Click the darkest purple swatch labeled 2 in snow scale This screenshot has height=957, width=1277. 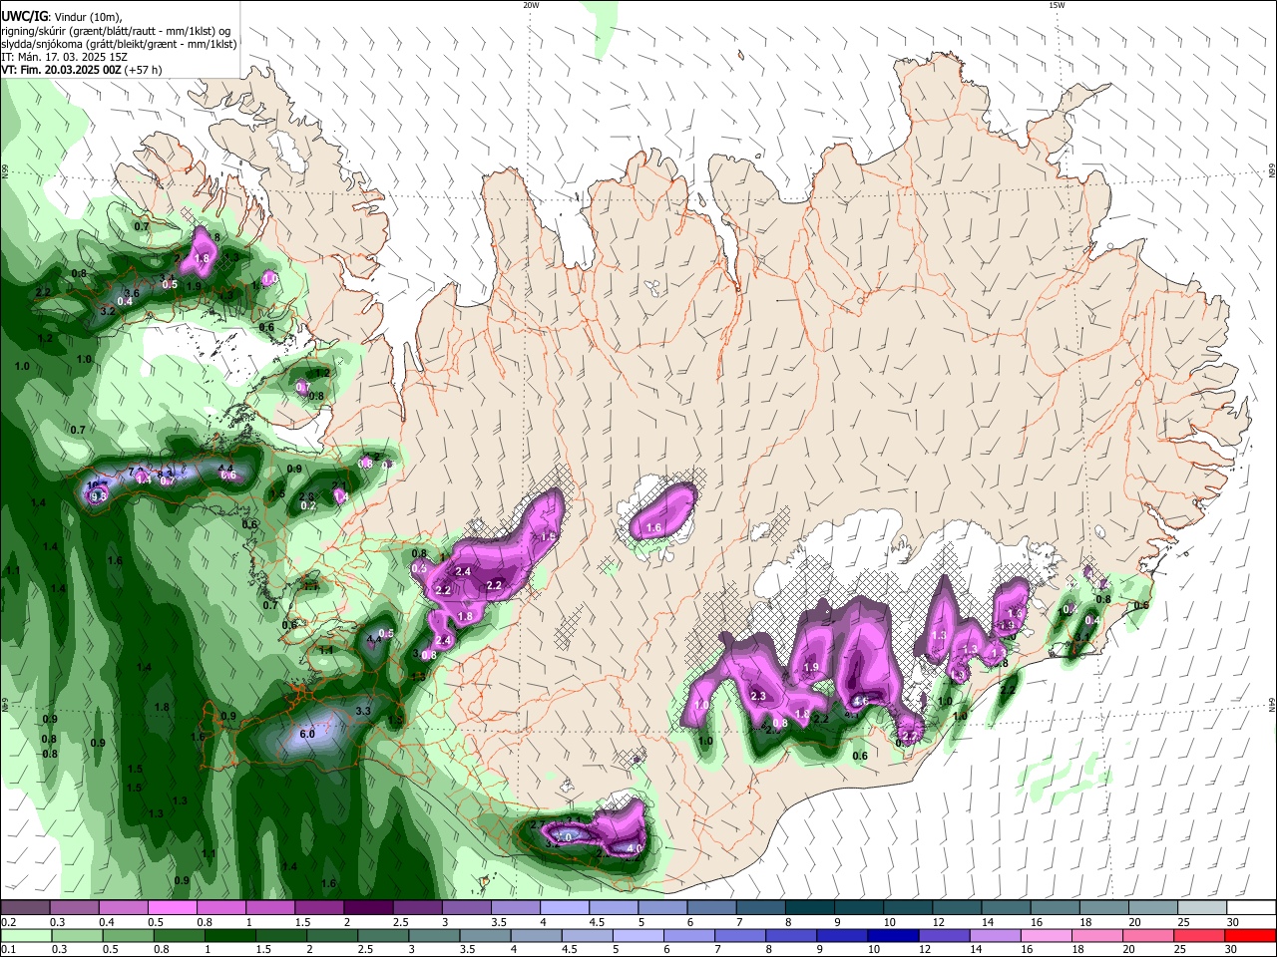[367, 908]
